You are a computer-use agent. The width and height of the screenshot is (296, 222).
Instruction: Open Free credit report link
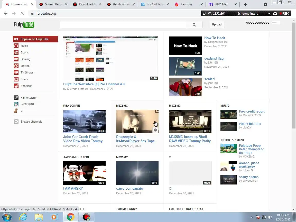point(252,111)
